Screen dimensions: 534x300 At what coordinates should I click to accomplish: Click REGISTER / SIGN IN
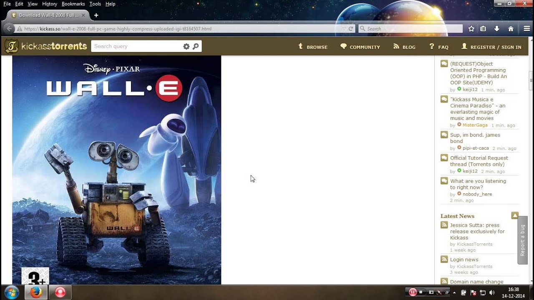[x=491, y=47]
